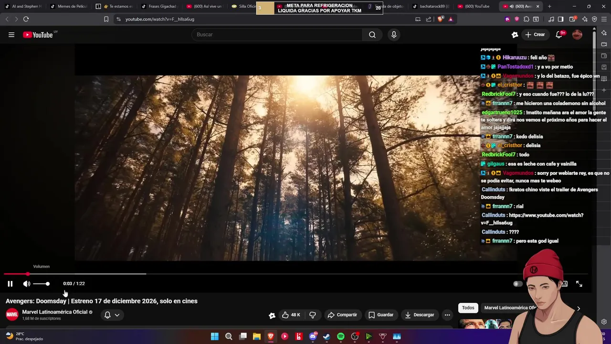Viewport: 611px width, 344px height.
Task: Click the YouTube Buscar search field
Action: [x=277, y=34]
